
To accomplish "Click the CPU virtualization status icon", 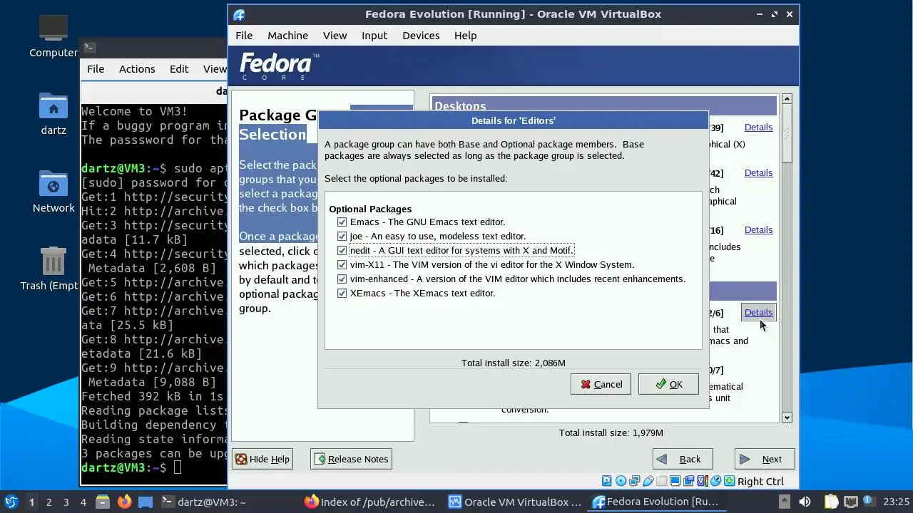I will [703, 481].
